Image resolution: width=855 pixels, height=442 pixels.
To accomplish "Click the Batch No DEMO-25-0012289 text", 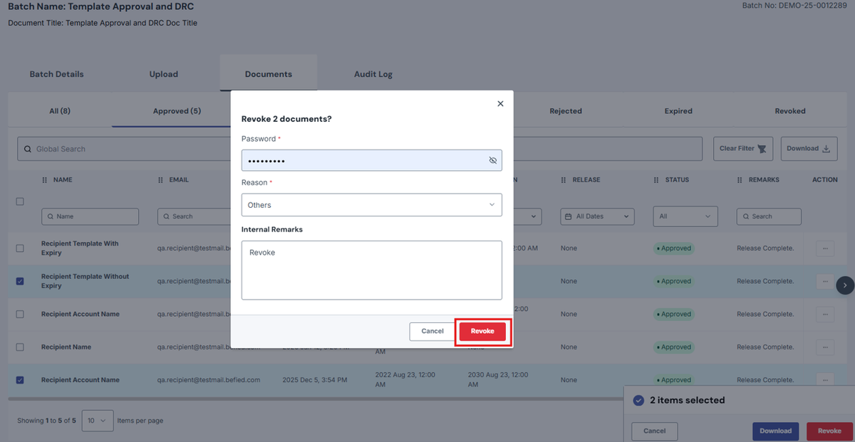I will pos(794,6).
